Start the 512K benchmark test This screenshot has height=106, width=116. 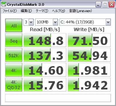(14, 55)
